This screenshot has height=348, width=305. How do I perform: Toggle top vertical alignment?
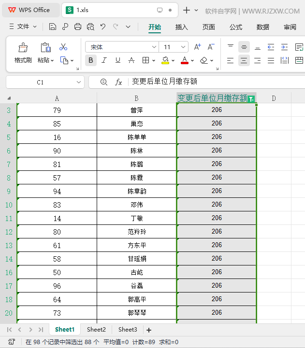tap(231, 47)
